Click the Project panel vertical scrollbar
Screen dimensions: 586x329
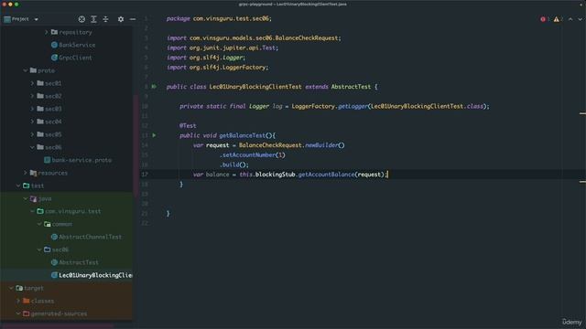[136, 145]
